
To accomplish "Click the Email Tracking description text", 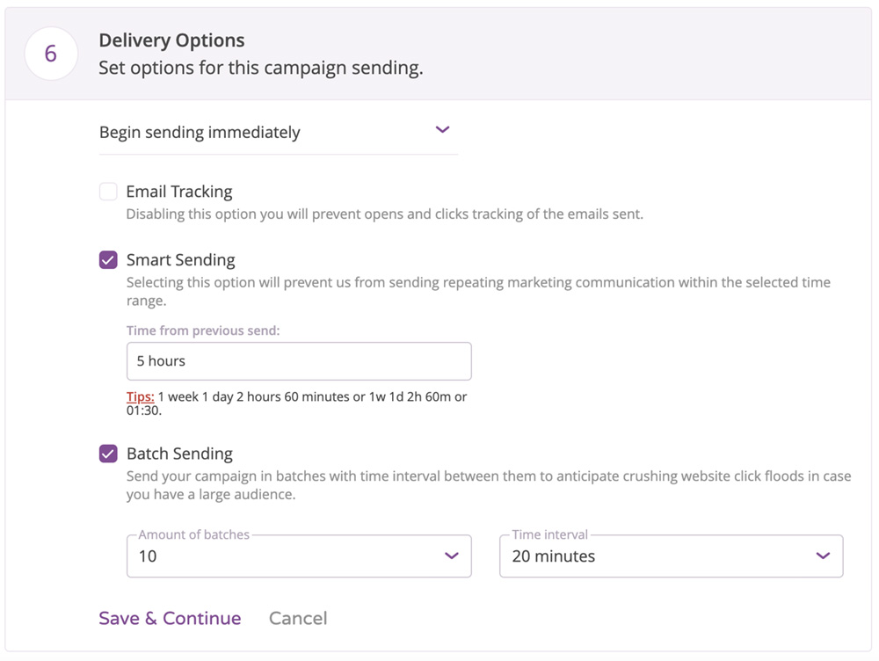I will coord(385,214).
